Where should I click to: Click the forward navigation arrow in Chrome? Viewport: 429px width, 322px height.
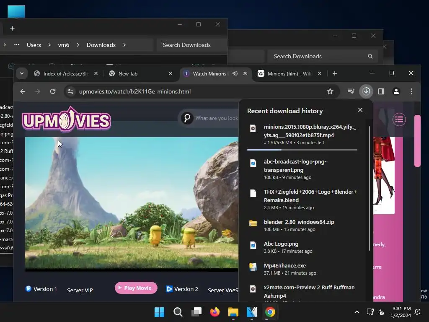(37, 91)
